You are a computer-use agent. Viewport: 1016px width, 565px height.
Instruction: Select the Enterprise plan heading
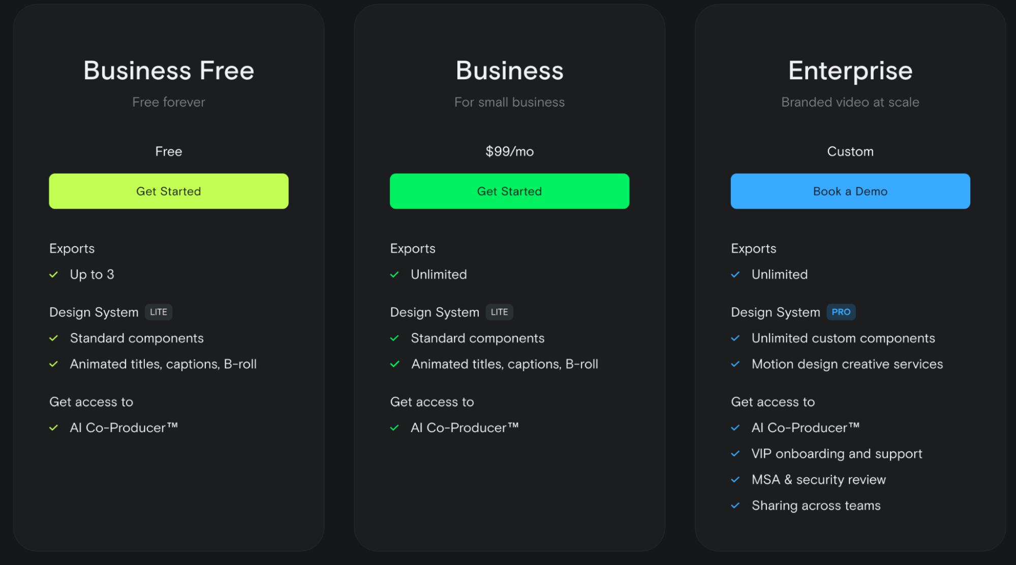point(850,71)
